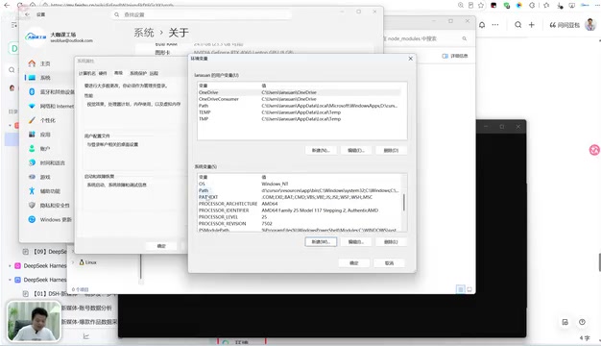This screenshot has width=601, height=346.
Task: Select the TEMP user variable row
Action: [x=299, y=112]
